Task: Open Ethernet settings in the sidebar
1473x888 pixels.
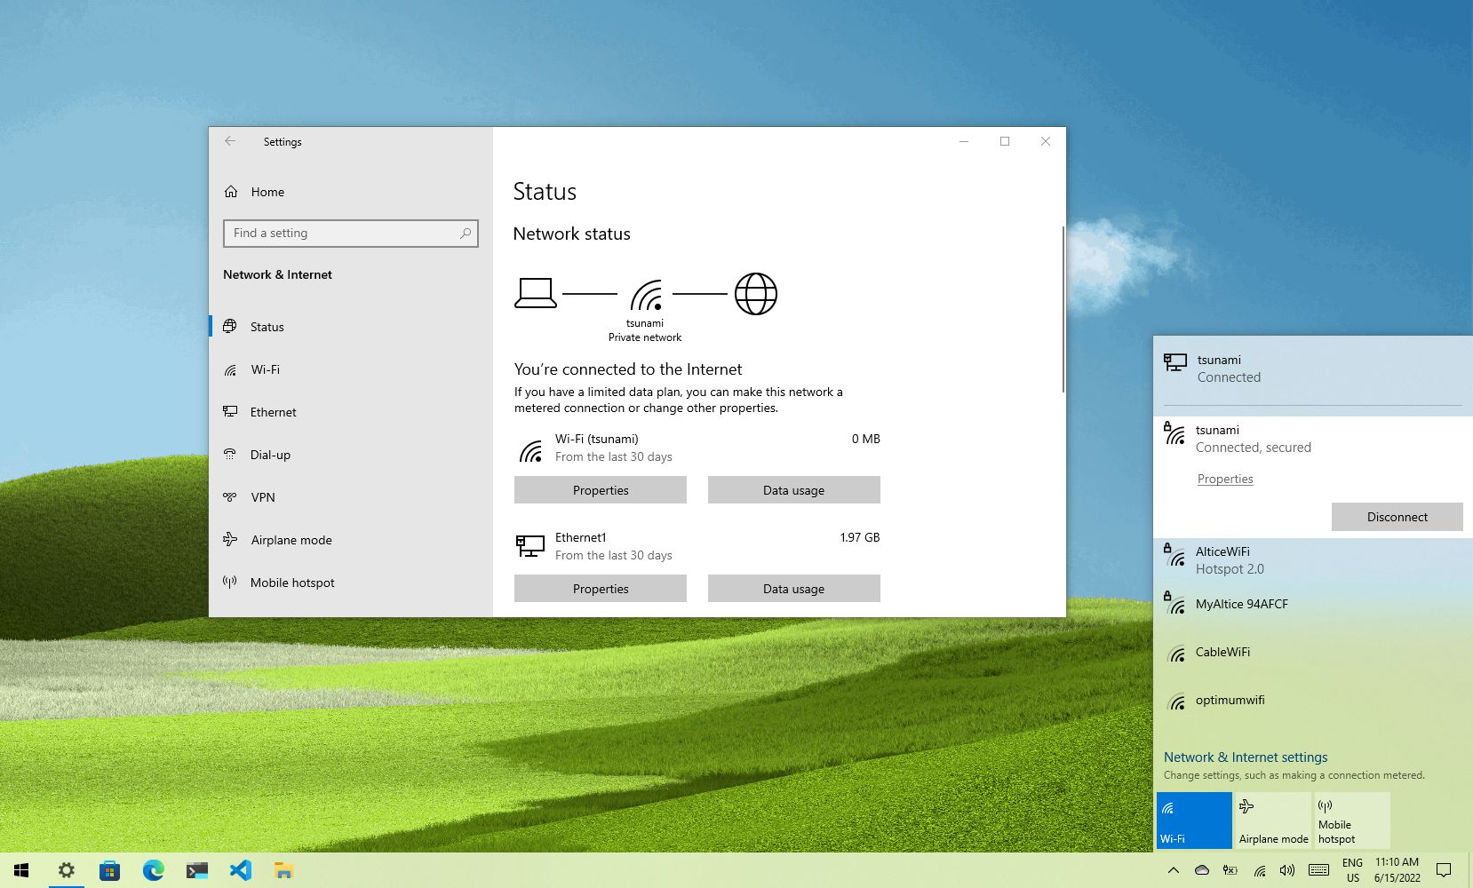Action: 273,412
